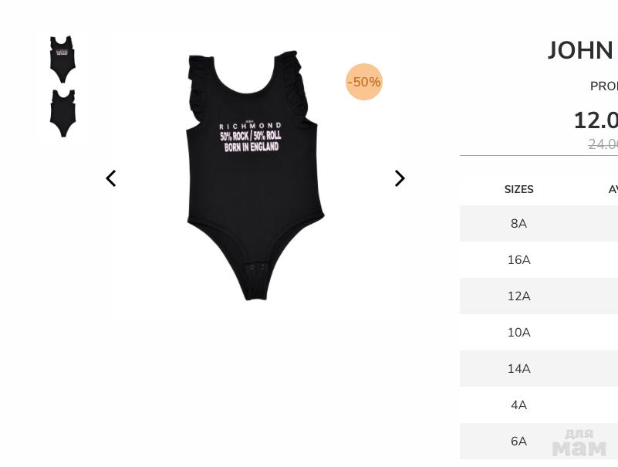Click the previous image arrow
The height and width of the screenshot is (467, 618).
[x=111, y=178]
